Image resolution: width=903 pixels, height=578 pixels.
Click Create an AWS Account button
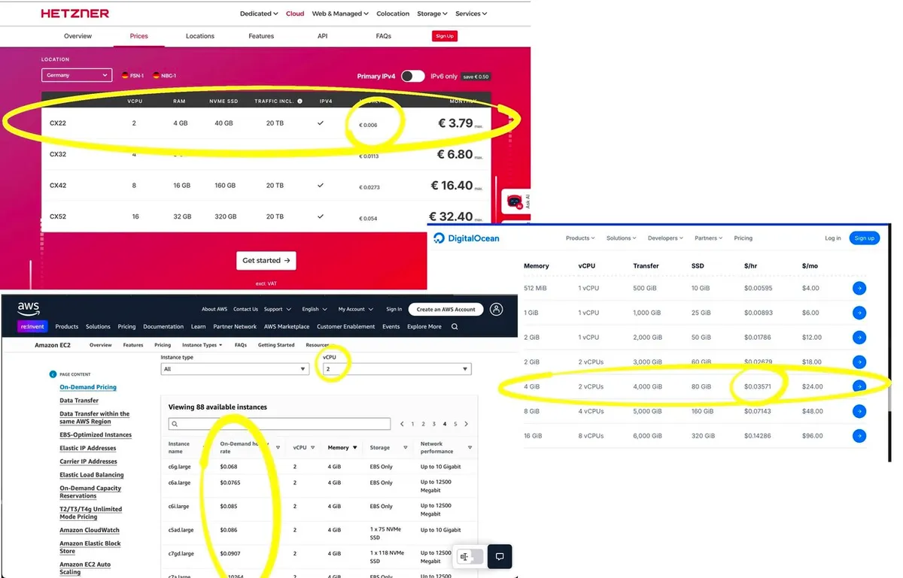coord(445,309)
